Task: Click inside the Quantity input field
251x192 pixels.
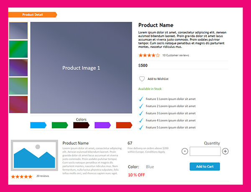Action: point(205,151)
